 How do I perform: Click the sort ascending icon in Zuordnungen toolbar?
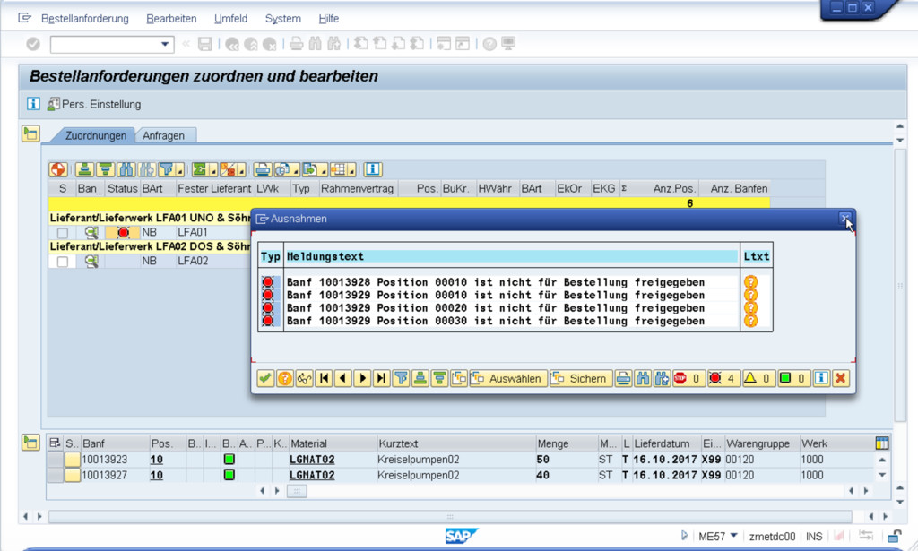coord(84,169)
